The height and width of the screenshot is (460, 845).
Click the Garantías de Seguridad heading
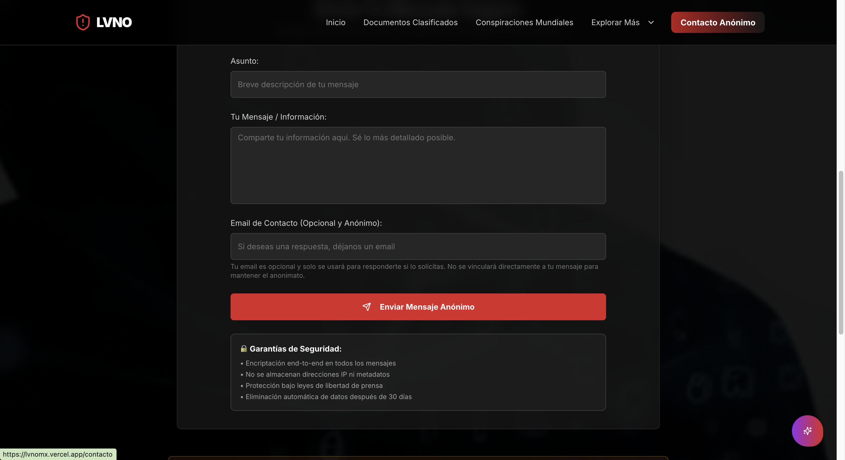click(x=295, y=349)
